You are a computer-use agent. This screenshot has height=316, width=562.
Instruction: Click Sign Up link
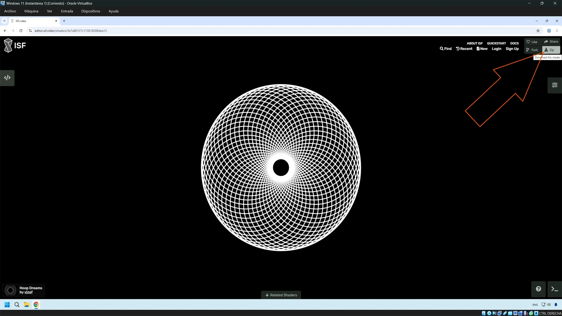click(x=512, y=49)
